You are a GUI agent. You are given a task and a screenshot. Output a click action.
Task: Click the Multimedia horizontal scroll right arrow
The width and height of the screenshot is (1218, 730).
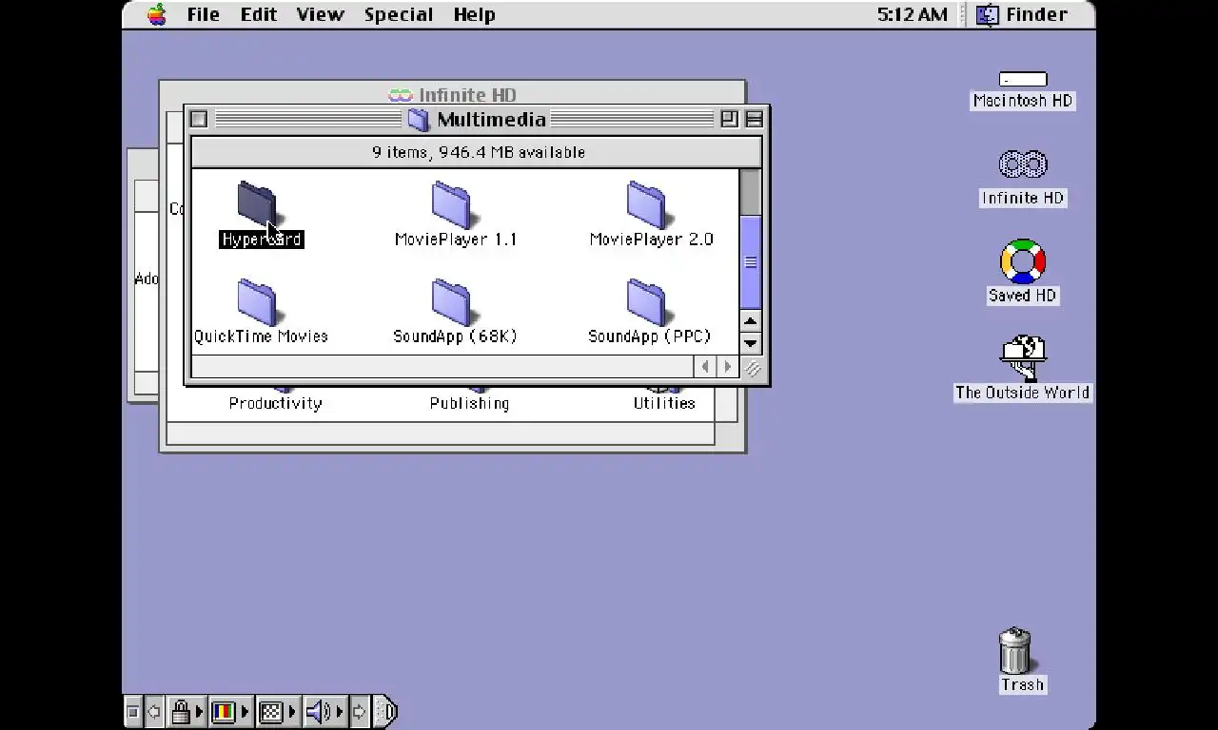pos(727,366)
